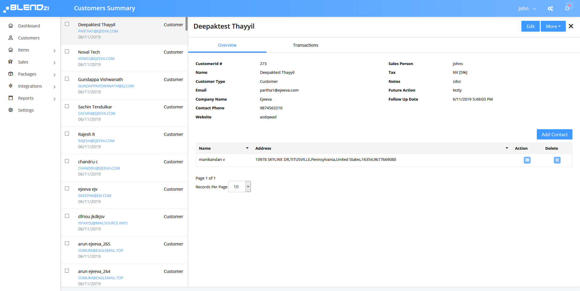
Task: Close the Deepaktest Thayyil detail panel
Action: (571, 26)
